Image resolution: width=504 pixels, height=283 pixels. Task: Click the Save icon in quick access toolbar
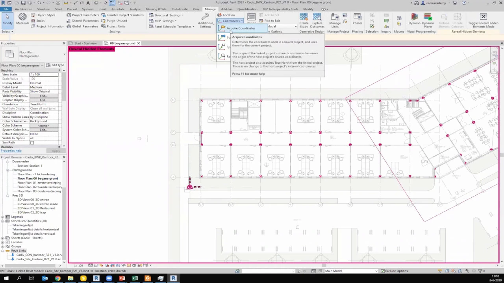pyautogui.click(x=23, y=3)
